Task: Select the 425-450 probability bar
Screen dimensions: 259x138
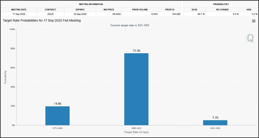Action: pos(215,123)
